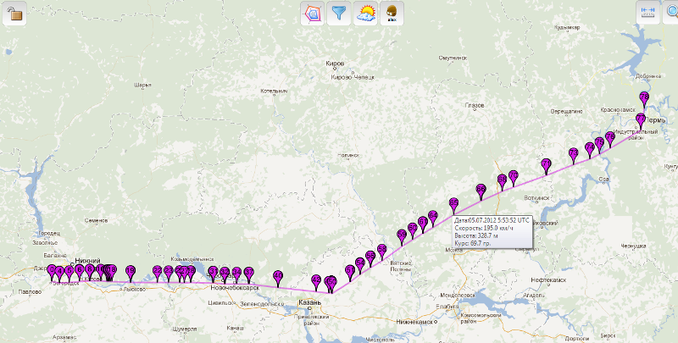Screen dimensions: 678x343
Task: Select track marker 78 north of Perm
Action: pyautogui.click(x=644, y=97)
